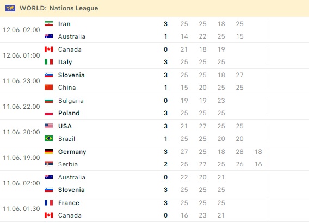The image size is (309, 223).
Task: Click Serbia's fifth set score 16
Action: tap(258, 164)
